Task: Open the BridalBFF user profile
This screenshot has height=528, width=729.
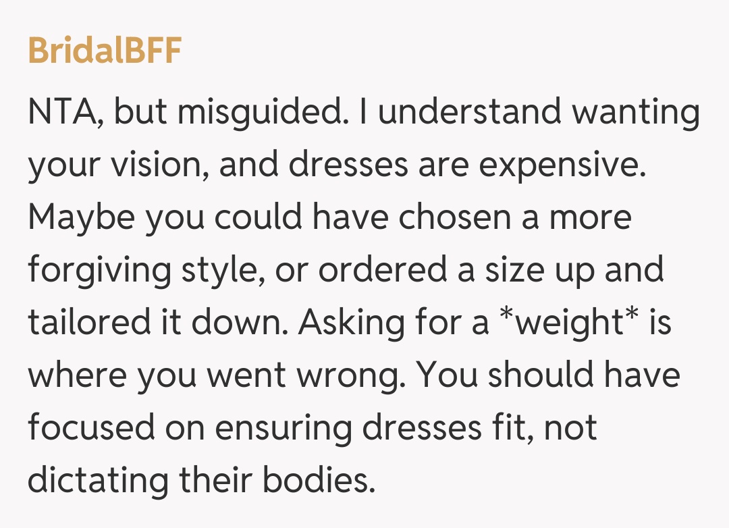Action: [x=105, y=51]
